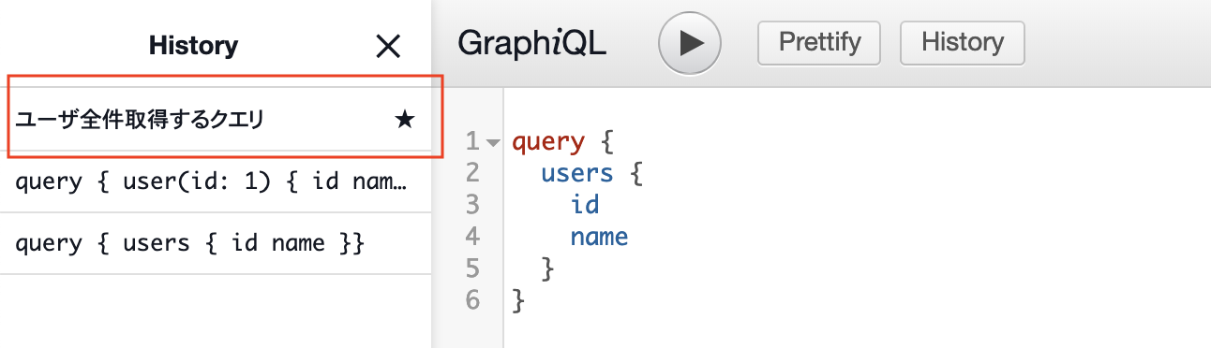Unfavorite the ユーザ全件取得するクエリ star

point(404,120)
